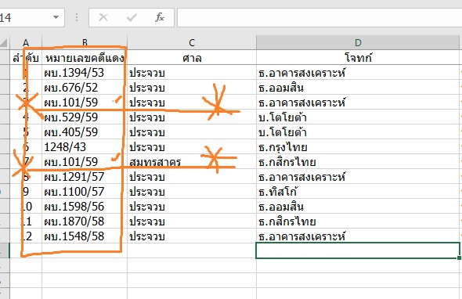Select sequence number cell 10
462x299 pixels.
click(26, 206)
